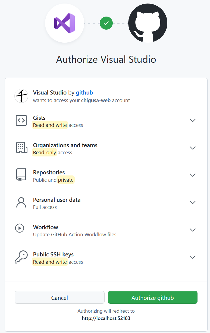The width and height of the screenshot is (210, 333).
Task: Click the Personal user data person icon
Action: click(x=21, y=202)
